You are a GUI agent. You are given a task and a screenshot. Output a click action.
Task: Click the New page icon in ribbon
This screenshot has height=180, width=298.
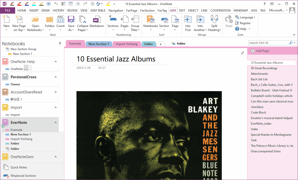[x=7, y=19]
